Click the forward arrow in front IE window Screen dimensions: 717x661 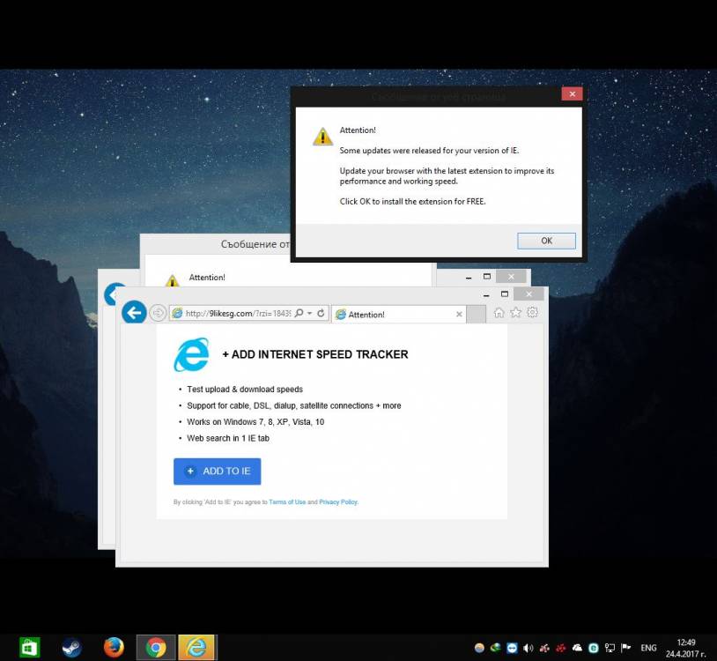click(x=158, y=313)
